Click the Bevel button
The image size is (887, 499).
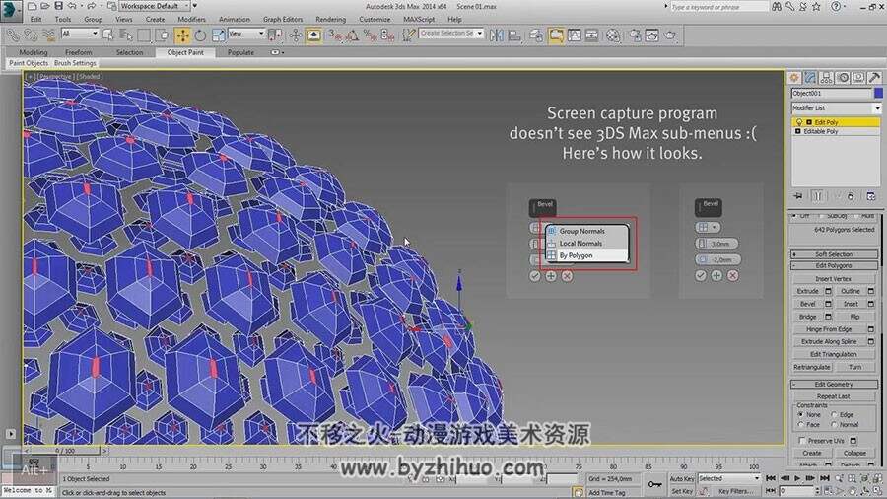coord(807,304)
